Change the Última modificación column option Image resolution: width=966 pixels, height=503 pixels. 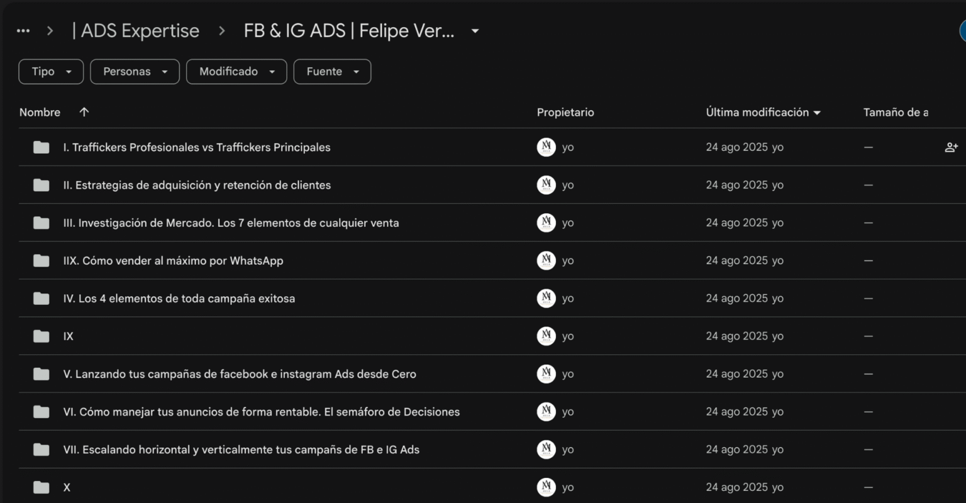817,113
